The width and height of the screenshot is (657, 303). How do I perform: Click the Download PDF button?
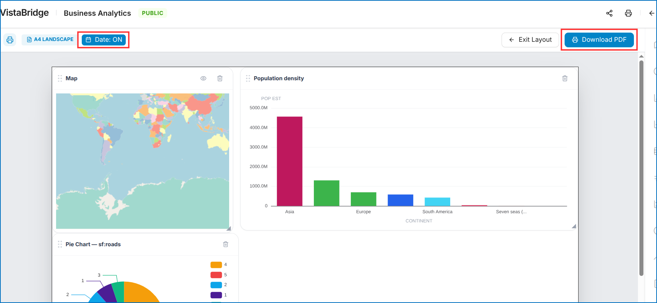[599, 40]
